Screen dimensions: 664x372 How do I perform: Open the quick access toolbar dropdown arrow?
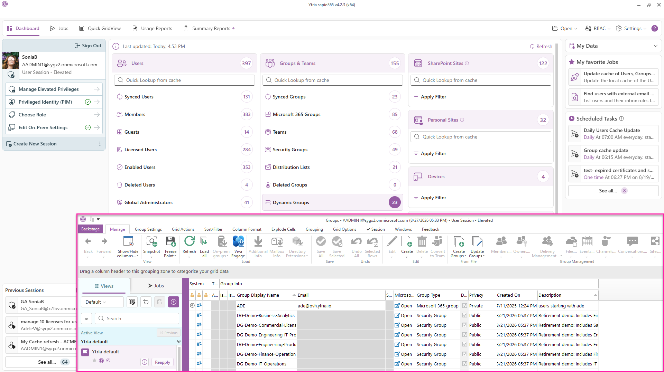point(99,219)
